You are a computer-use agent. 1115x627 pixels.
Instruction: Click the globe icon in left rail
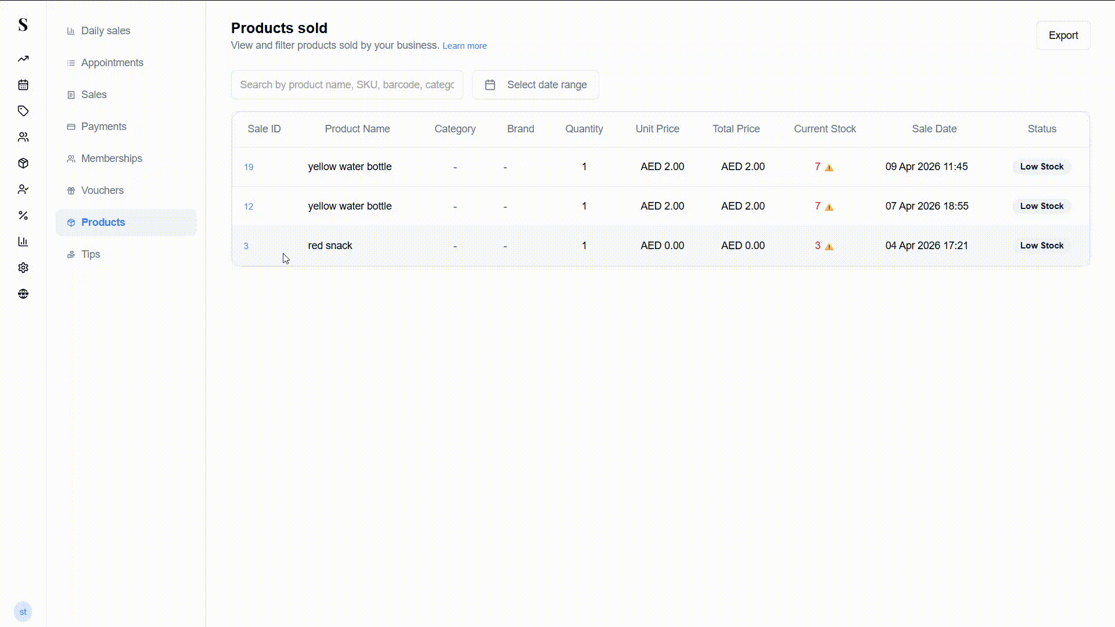23,294
